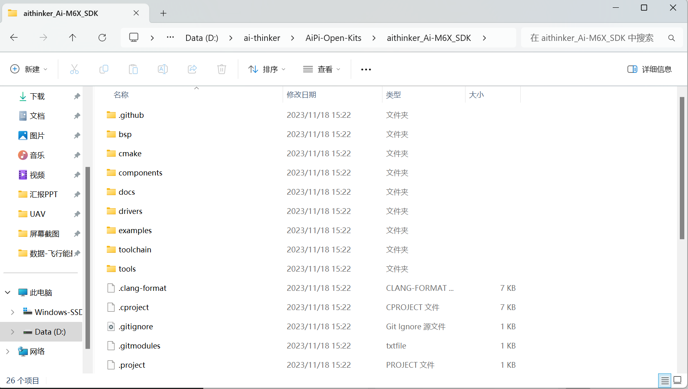Click the Rename icon in toolbar
688x389 pixels.
pyautogui.click(x=163, y=69)
